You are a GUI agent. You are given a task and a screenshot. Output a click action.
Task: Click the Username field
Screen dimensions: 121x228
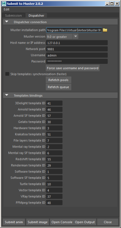tap(77, 55)
